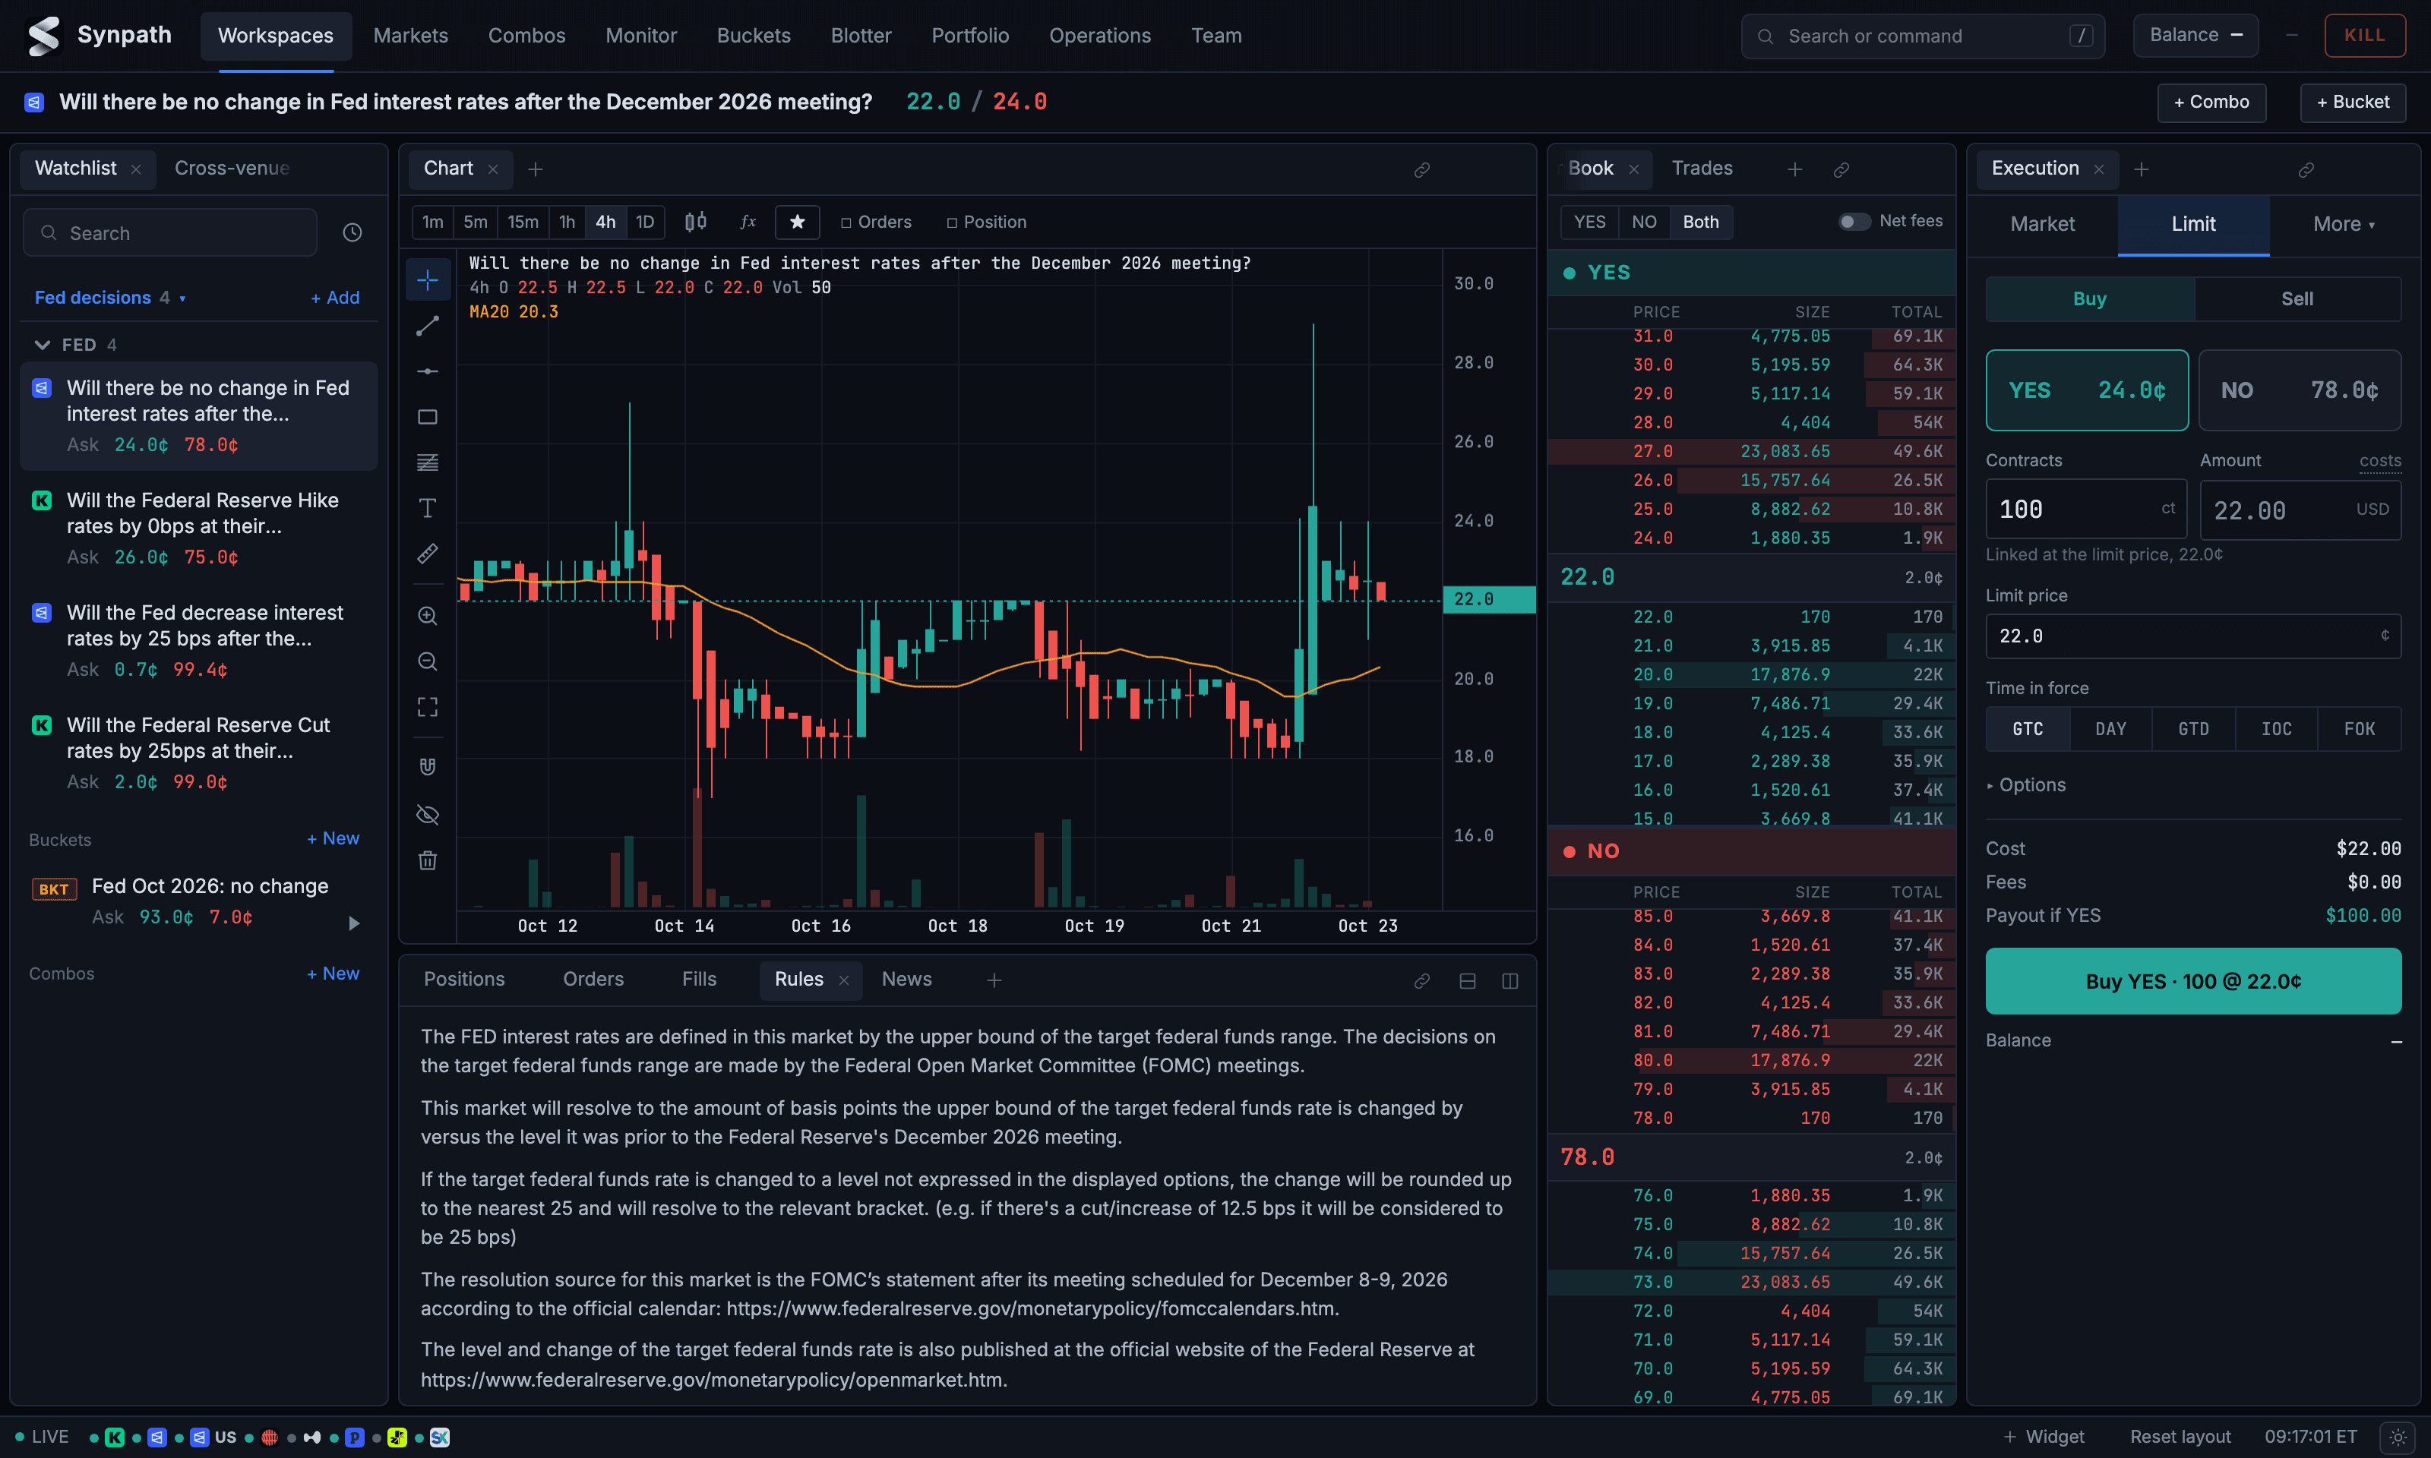Select the ruler measure tool

pos(428,554)
